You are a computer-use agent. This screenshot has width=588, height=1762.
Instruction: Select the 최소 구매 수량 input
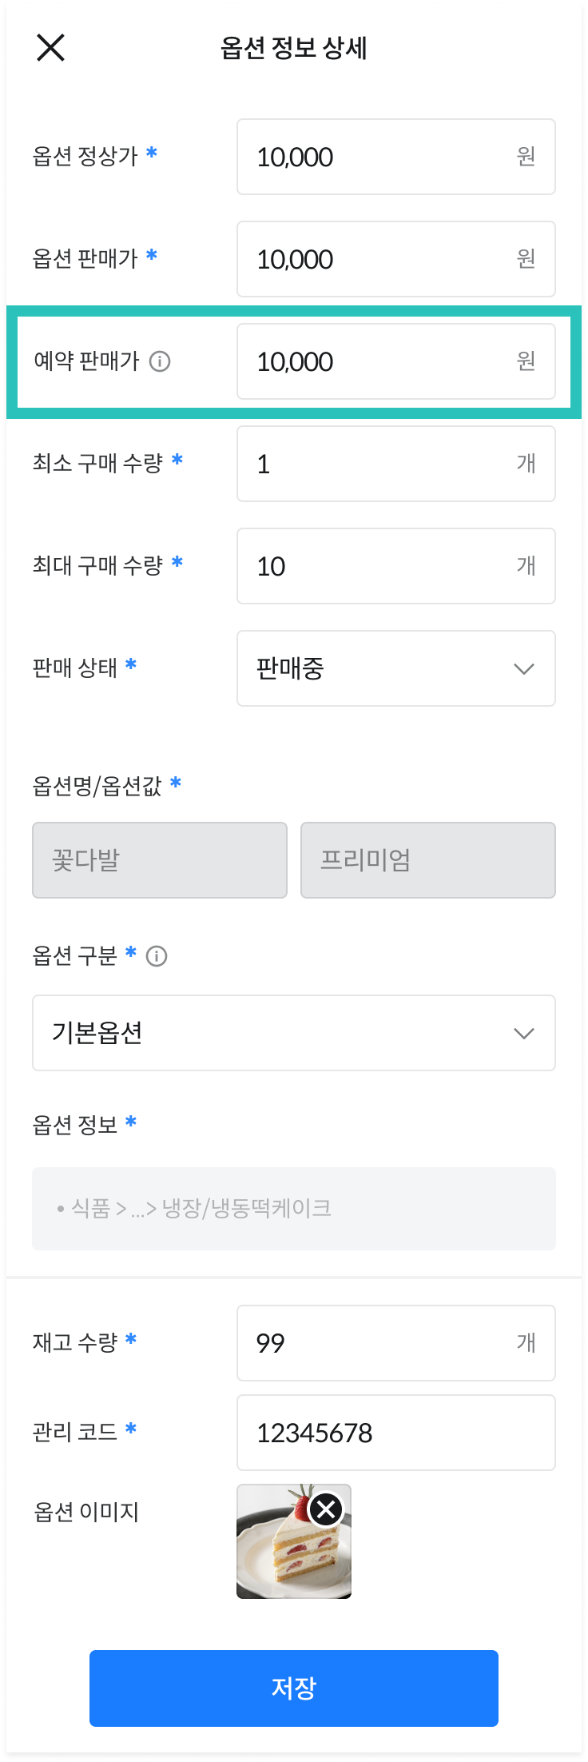[x=396, y=464]
